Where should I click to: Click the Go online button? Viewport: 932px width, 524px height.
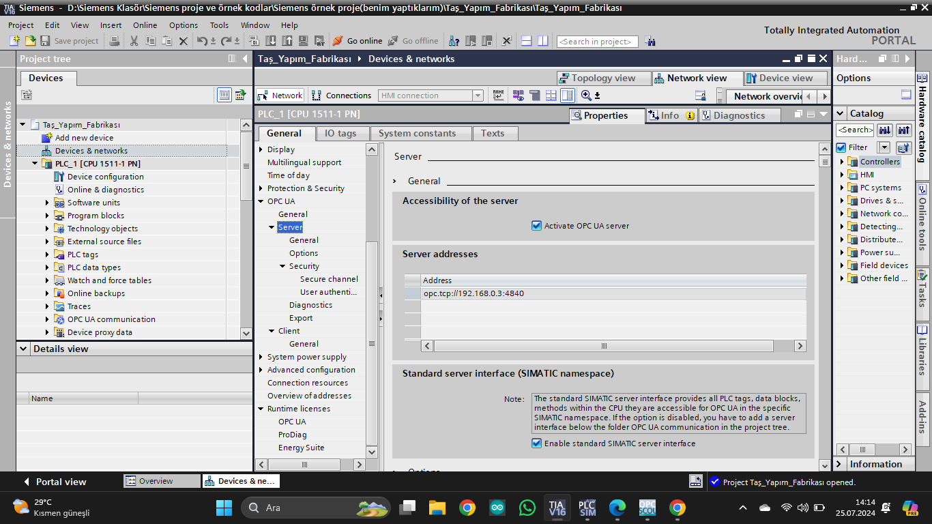click(x=357, y=41)
